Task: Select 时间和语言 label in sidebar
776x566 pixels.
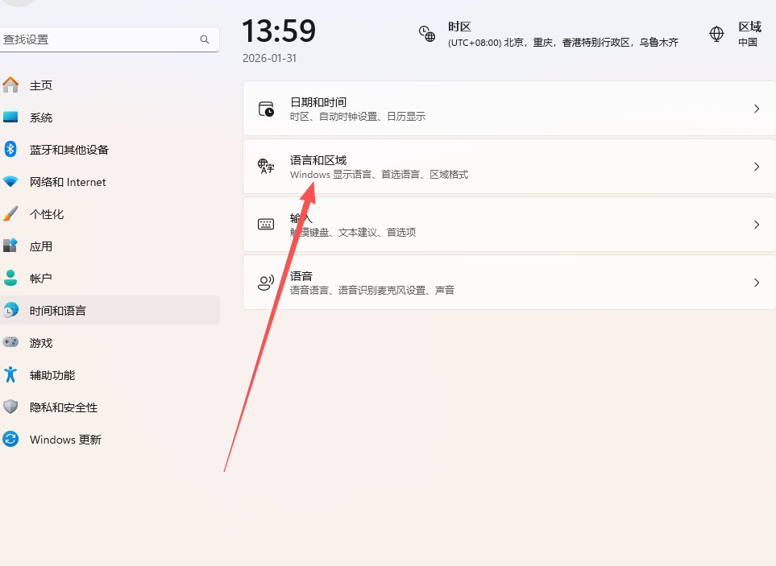Action: pyautogui.click(x=58, y=311)
